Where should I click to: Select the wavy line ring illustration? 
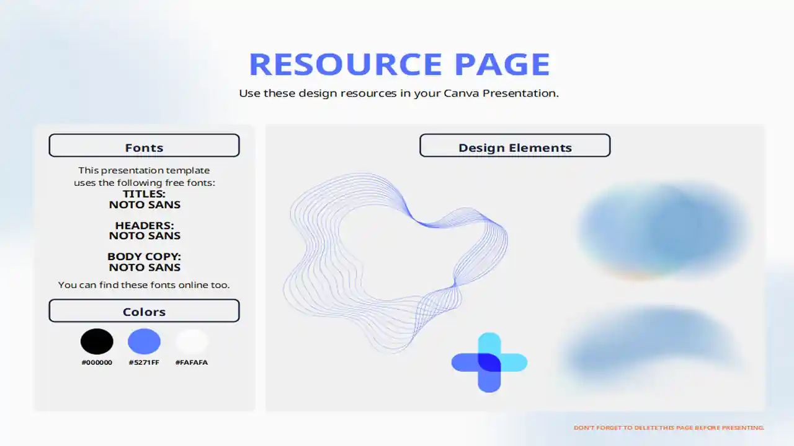395,263
